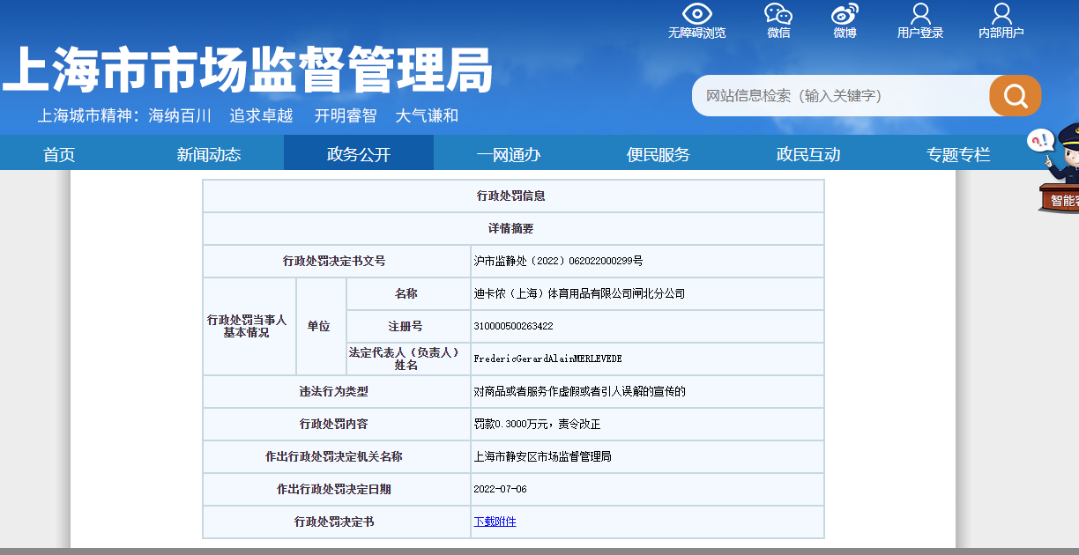1079x555 pixels.
Task: Click inside the 网站信息检索 search box
Action: (837, 95)
